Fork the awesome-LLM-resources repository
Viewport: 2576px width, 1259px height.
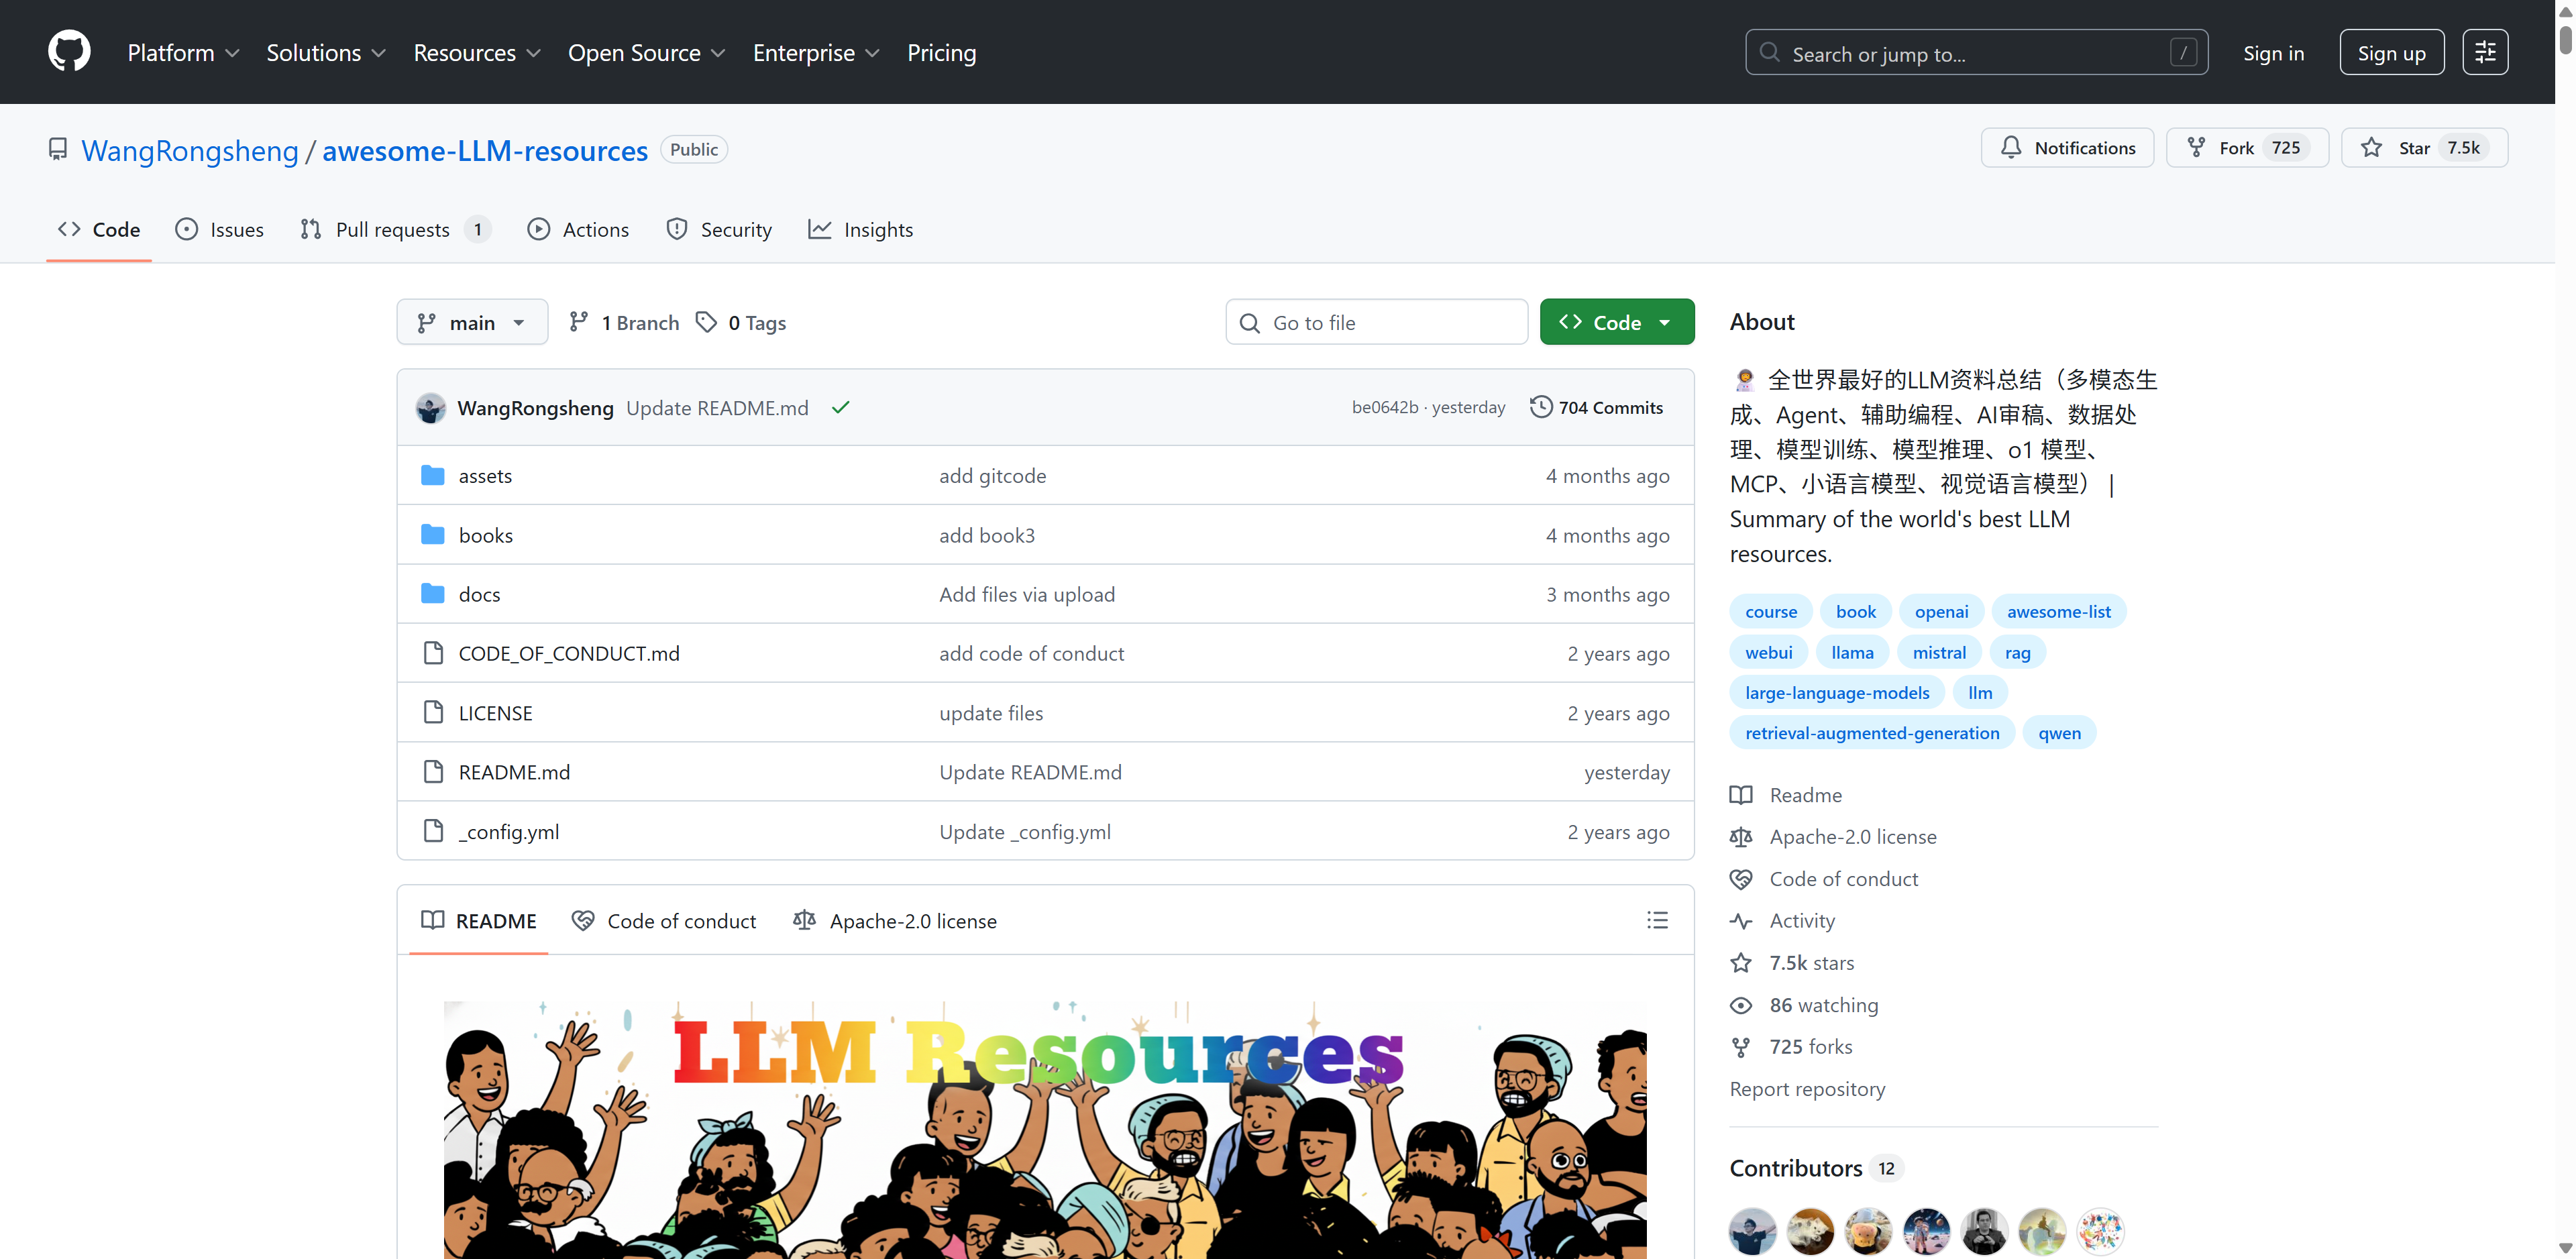(2246, 148)
